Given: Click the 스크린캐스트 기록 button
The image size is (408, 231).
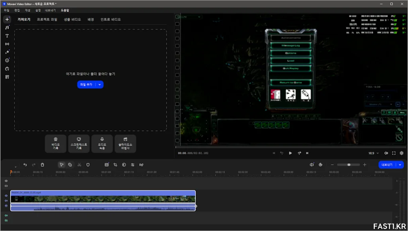Looking at the screenshot, I should 79,144.
